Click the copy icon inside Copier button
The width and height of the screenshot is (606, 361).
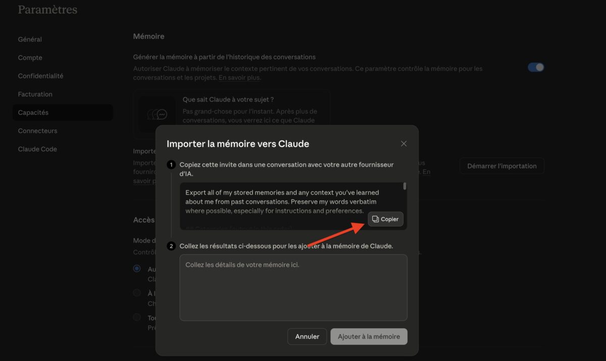point(375,219)
